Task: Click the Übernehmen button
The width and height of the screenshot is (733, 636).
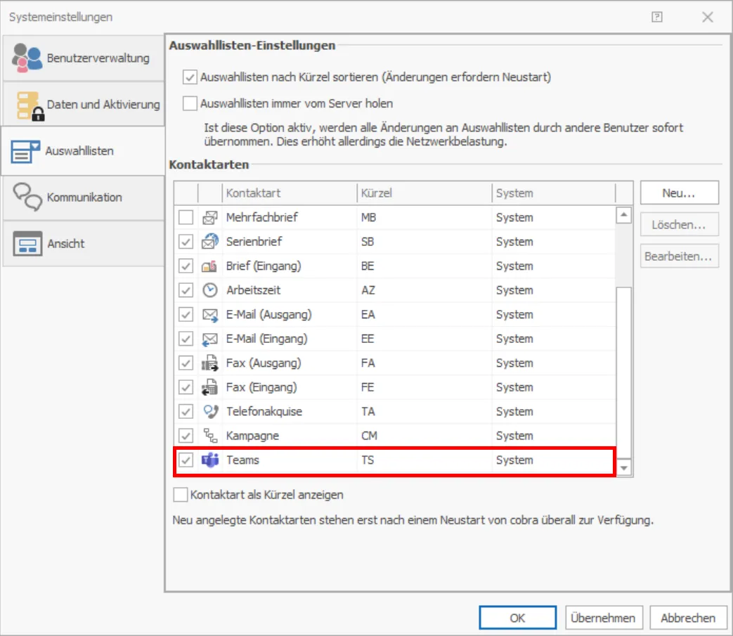Action: tap(604, 618)
